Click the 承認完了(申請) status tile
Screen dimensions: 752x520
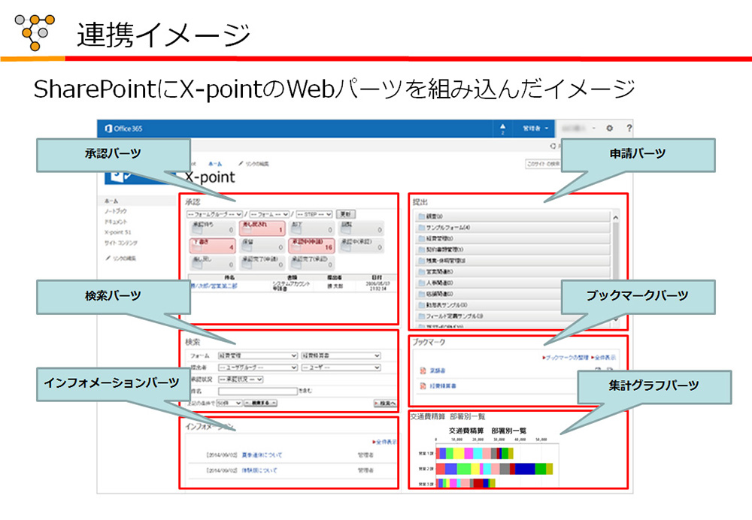(x=262, y=263)
